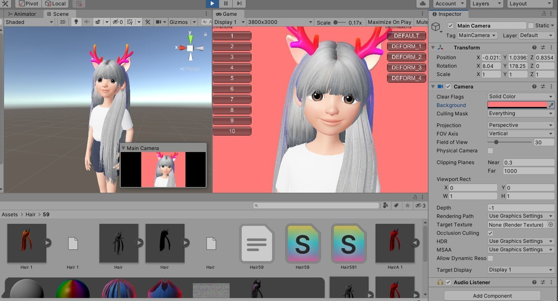Image resolution: width=558 pixels, height=301 pixels.
Task: Collapse the Transform component
Action: (433, 47)
